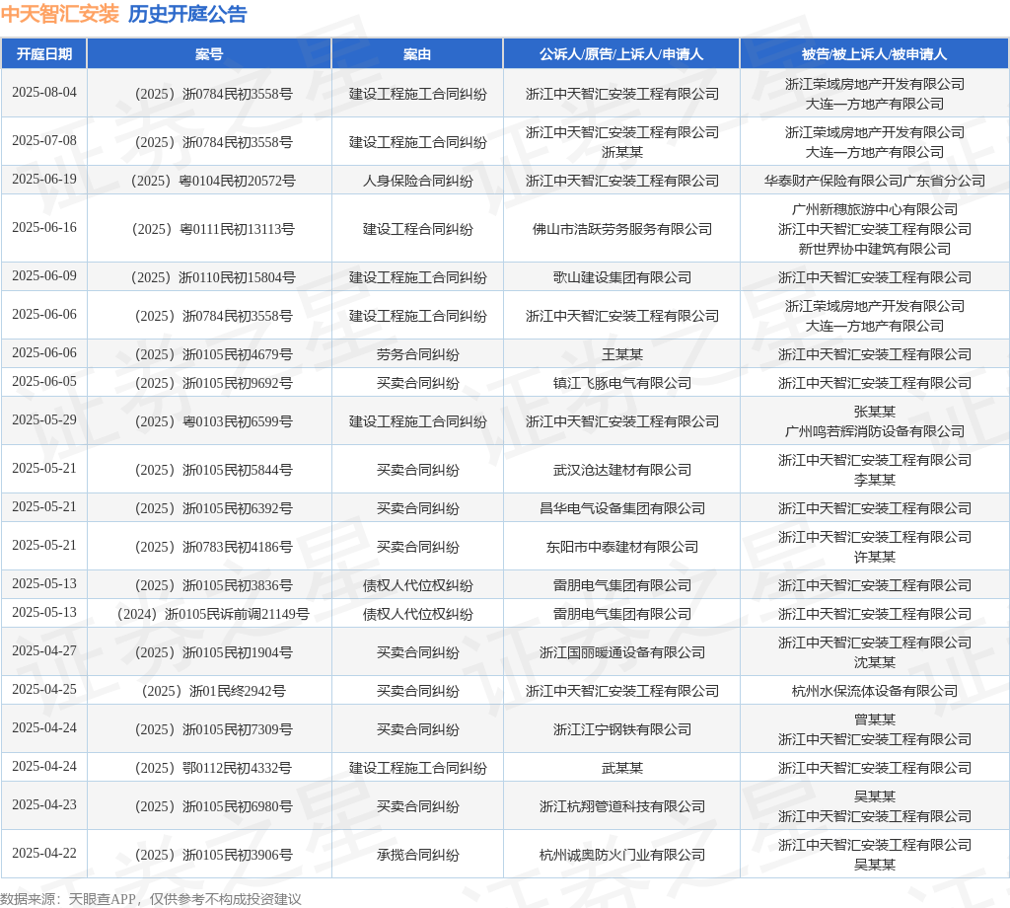Click plaintiff 浙某某 in 2025-07-08 row
This screenshot has height=908, width=1010.
pos(621,152)
